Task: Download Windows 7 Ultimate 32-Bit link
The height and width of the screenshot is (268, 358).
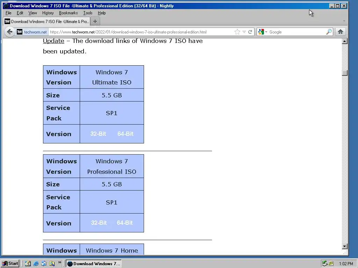Action: pyautogui.click(x=98, y=134)
